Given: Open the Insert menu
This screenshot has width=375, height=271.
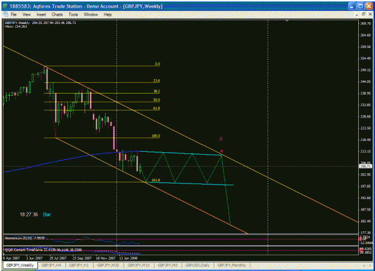Looking at the screenshot, I should 41,14.
